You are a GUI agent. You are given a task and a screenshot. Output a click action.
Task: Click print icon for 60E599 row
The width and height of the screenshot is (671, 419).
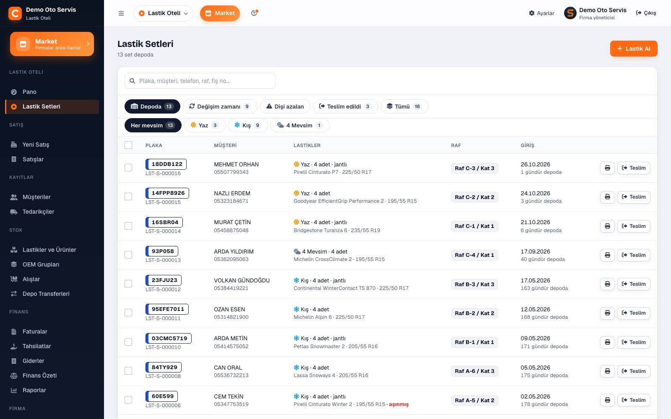607,400
